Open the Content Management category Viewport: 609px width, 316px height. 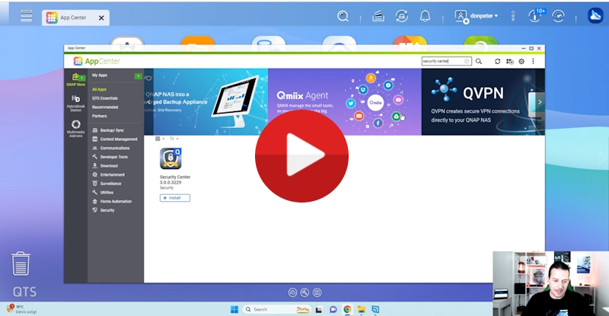(115, 139)
